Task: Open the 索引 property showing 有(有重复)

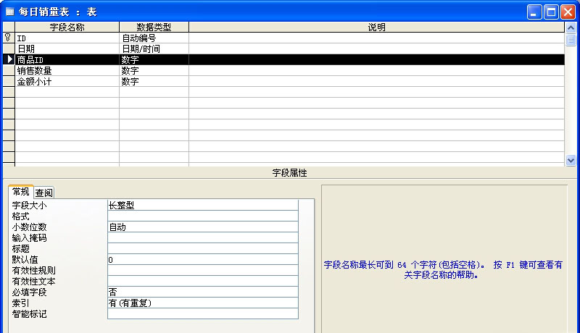Action: 202,303
